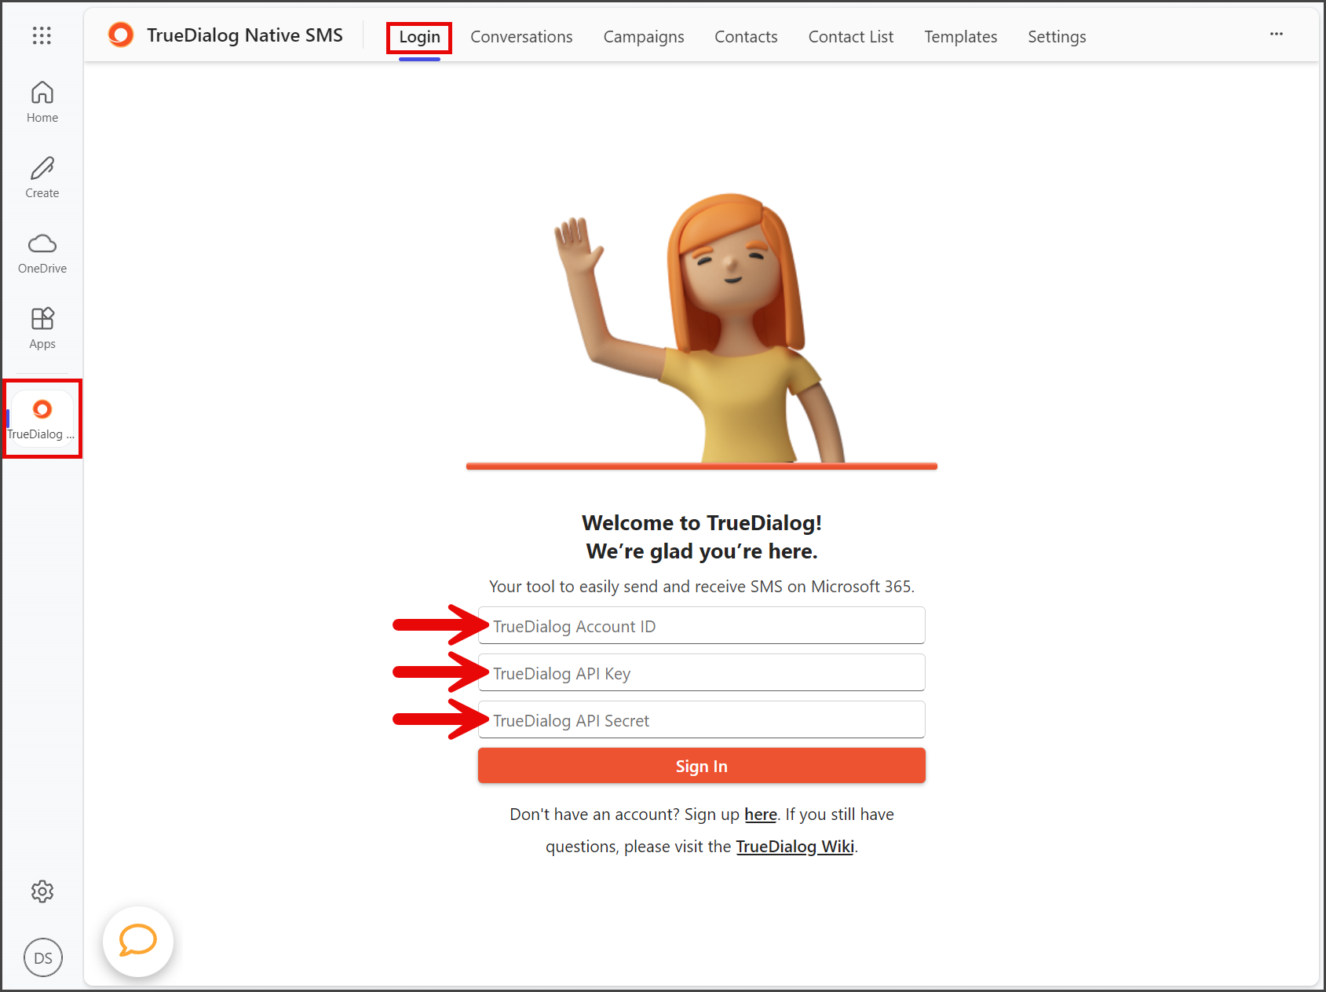
Task: Open the Contacts tab
Action: click(746, 37)
